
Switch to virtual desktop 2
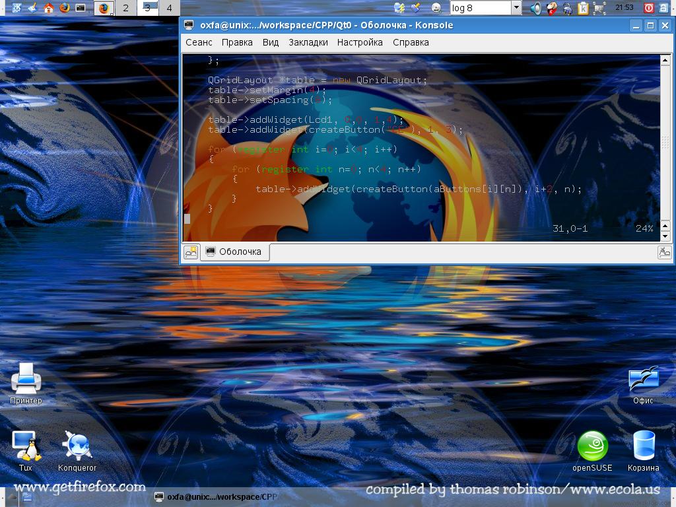126,8
